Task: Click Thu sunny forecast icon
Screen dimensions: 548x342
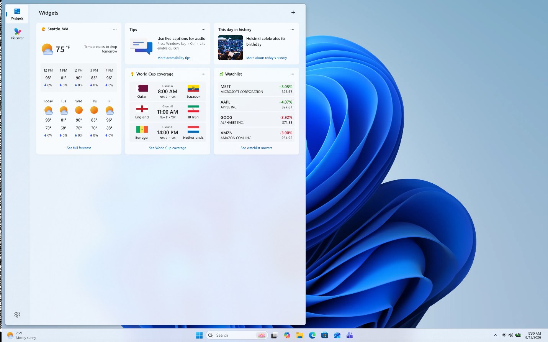Action: (x=94, y=110)
